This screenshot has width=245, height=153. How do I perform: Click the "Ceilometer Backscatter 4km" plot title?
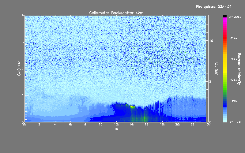[116, 13]
